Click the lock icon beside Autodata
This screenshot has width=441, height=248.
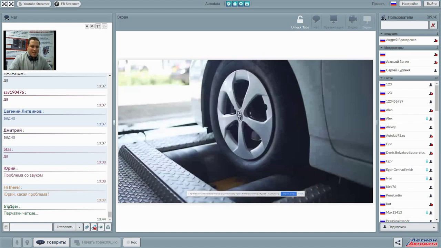[235, 4]
